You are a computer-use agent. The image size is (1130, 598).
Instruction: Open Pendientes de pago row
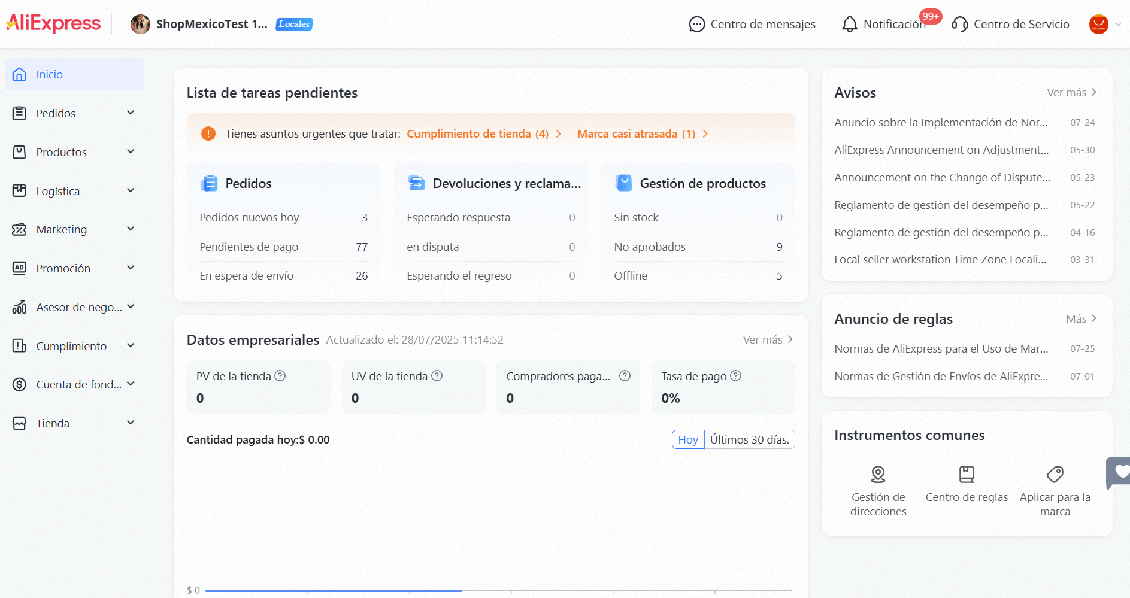284,247
